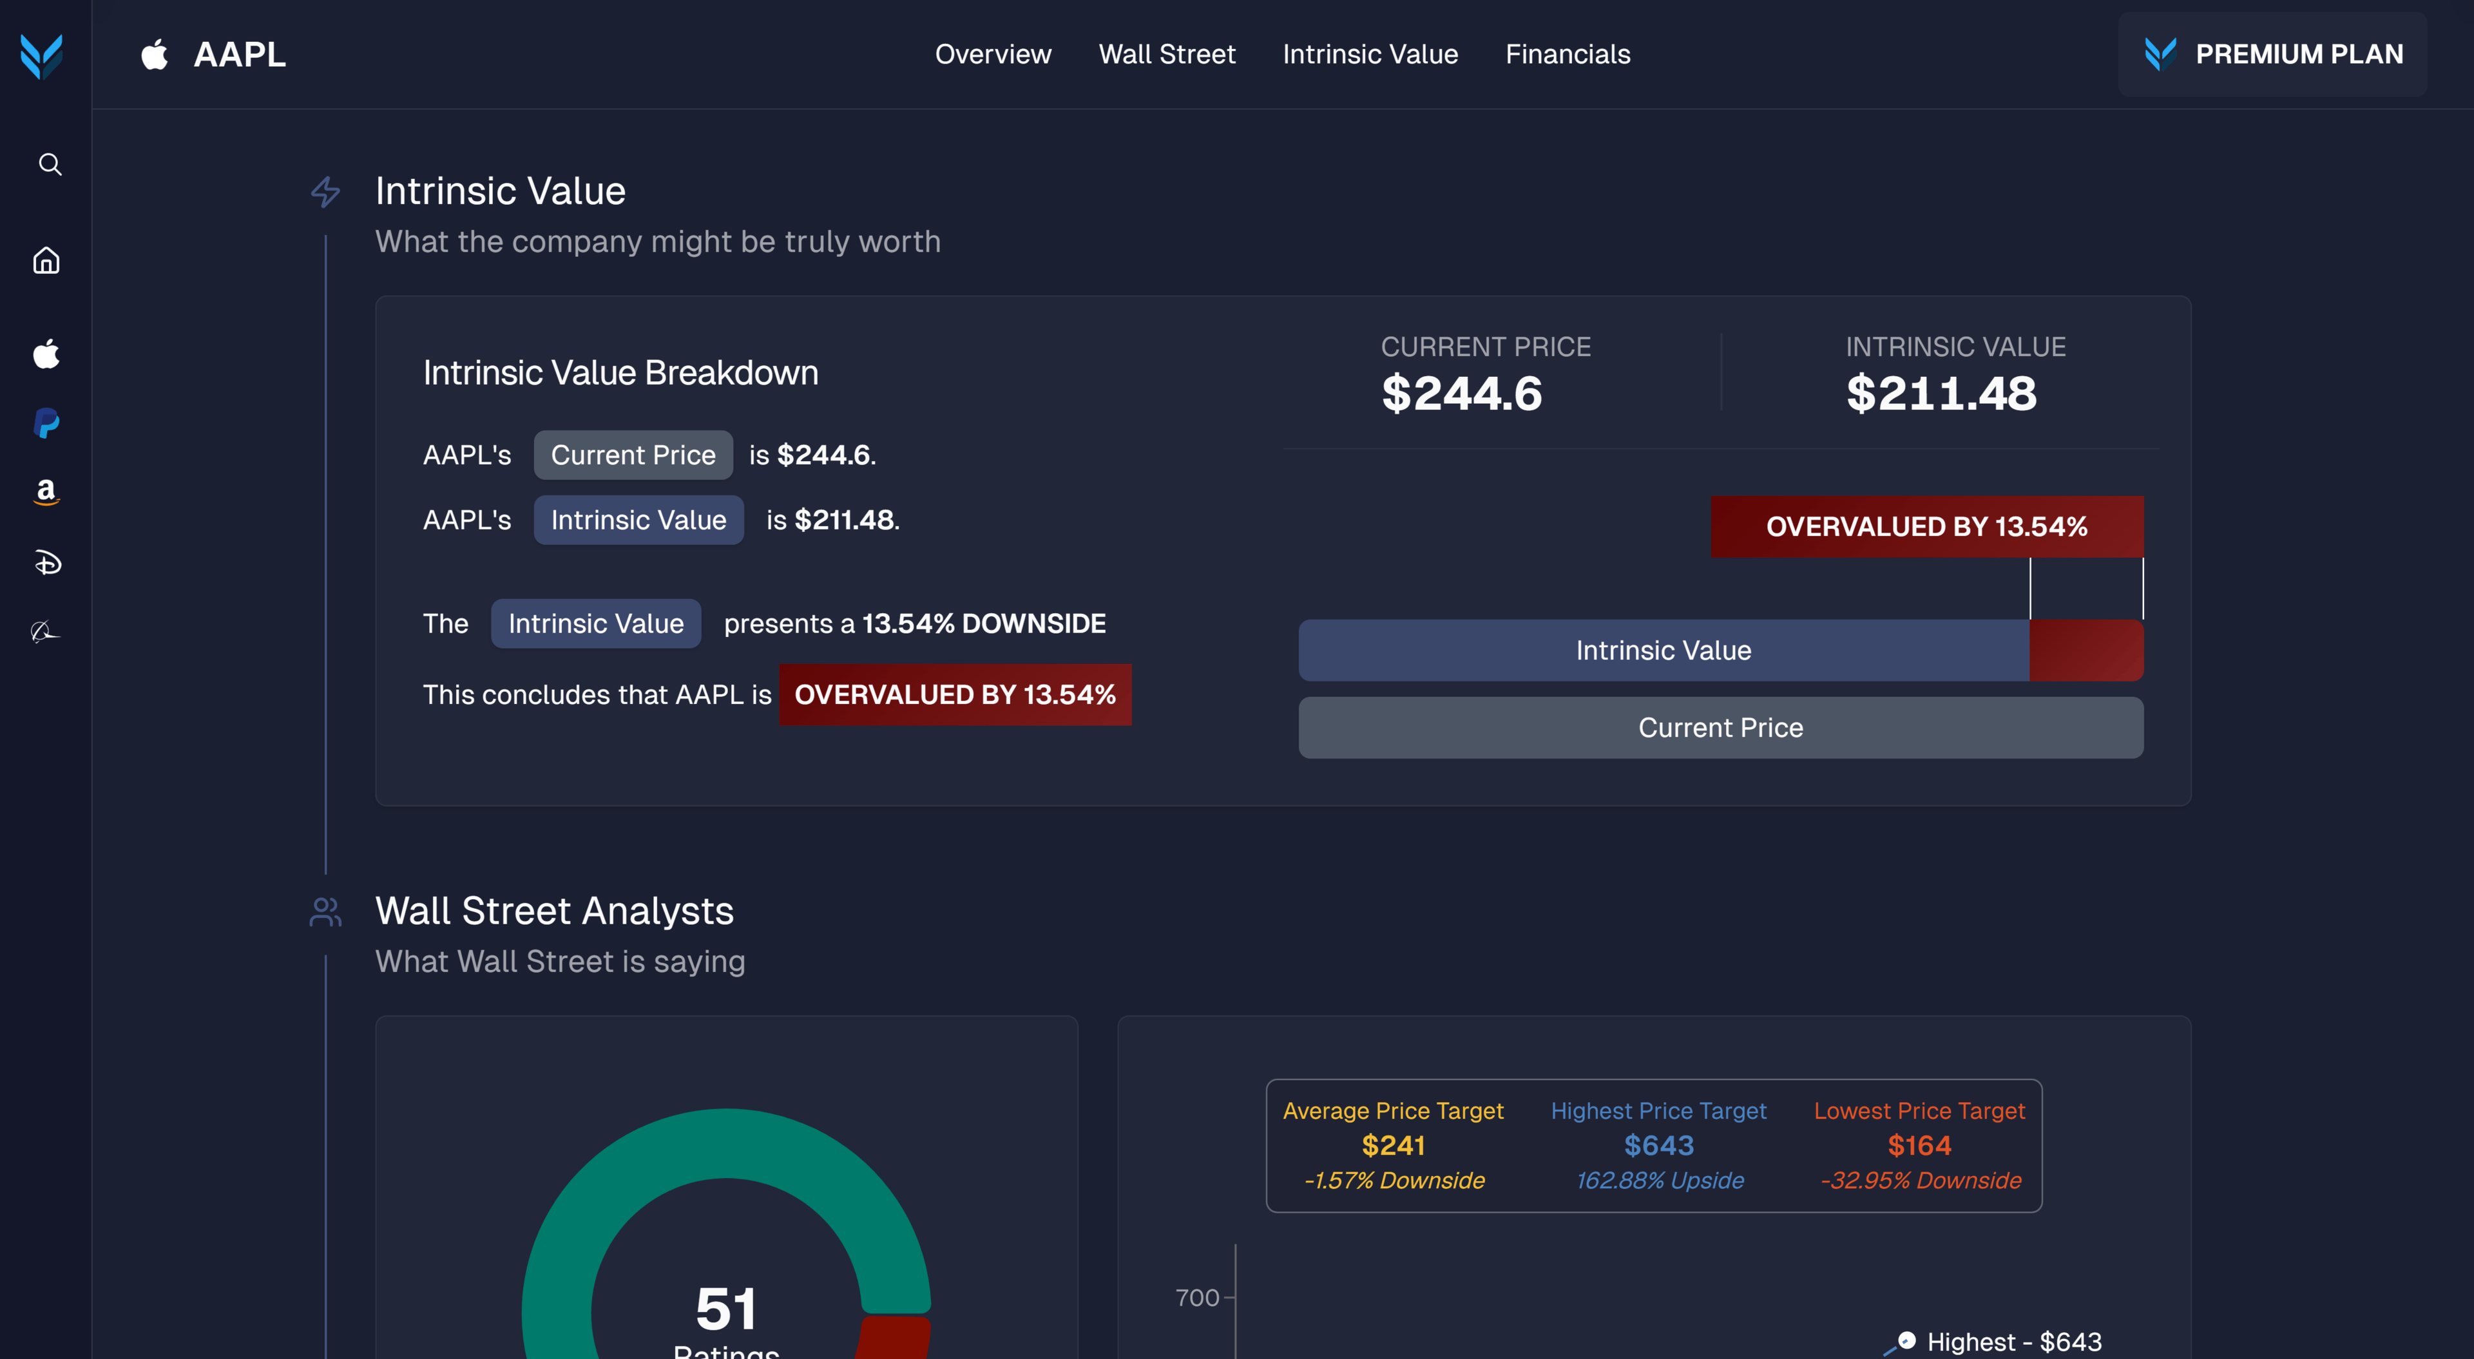Click the Current Price pill in breakdown
Image resolution: width=2474 pixels, height=1359 pixels.
(633, 455)
